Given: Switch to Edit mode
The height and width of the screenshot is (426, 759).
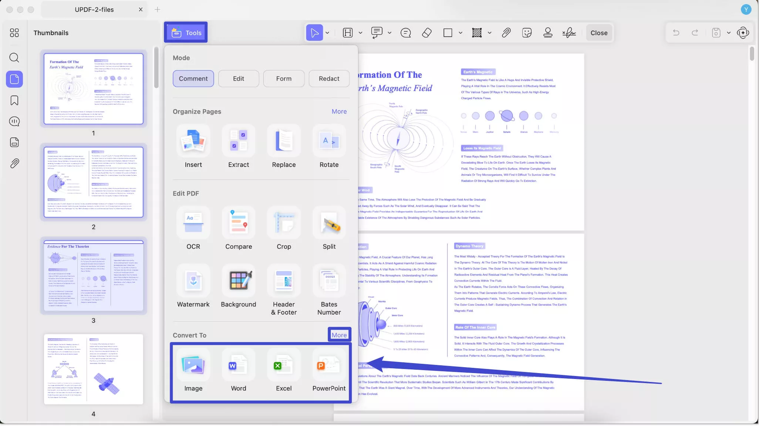Looking at the screenshot, I should pos(239,78).
